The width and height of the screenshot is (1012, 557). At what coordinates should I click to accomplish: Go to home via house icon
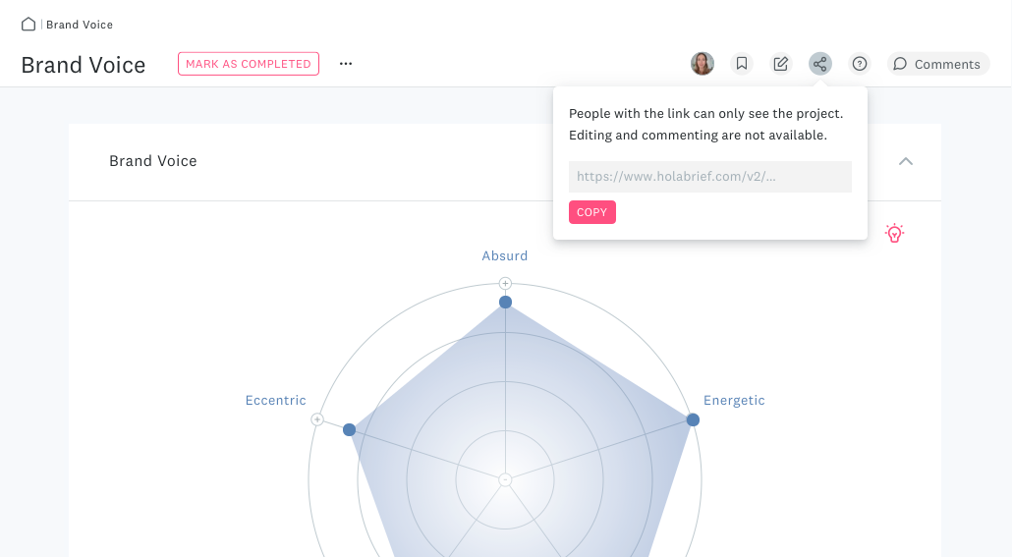click(28, 25)
